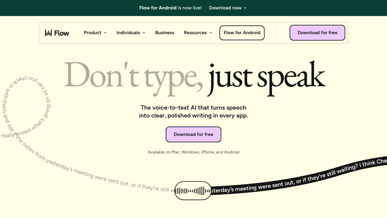This screenshot has height=218, width=387.
Task: Open the Product navigation menu
Action: 93,33
